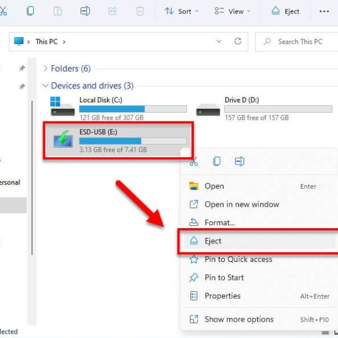This screenshot has width=338, height=338.
Task: Click the This PC breadcrumb in address bar
Action: [x=47, y=41]
